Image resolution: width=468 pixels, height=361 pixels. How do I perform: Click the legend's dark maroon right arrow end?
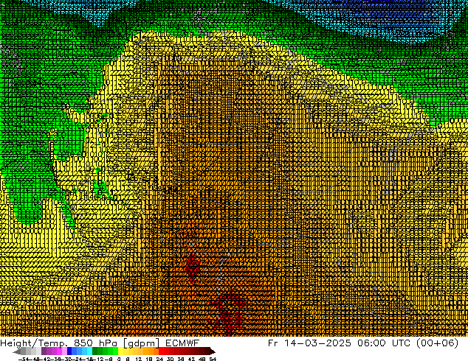click(x=213, y=351)
